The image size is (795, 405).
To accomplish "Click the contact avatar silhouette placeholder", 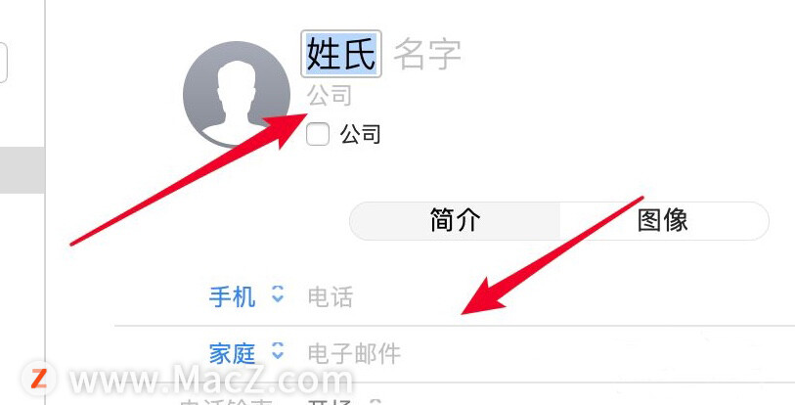I will tap(237, 95).
